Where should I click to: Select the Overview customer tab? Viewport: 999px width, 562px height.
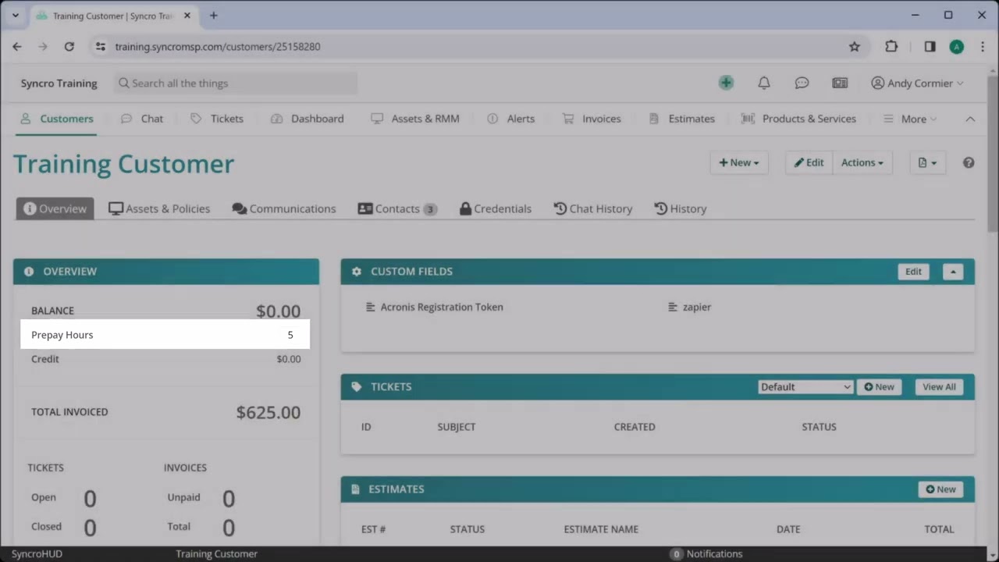click(x=55, y=208)
